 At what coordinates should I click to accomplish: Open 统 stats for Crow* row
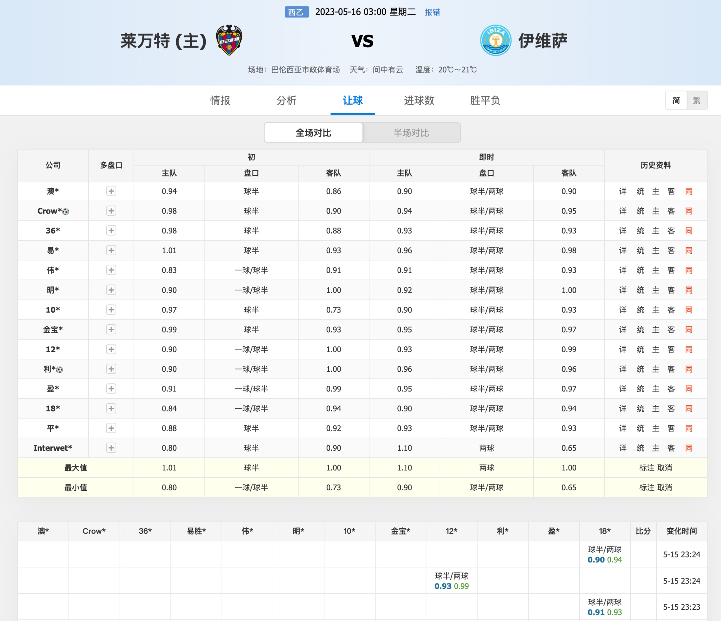[640, 211]
